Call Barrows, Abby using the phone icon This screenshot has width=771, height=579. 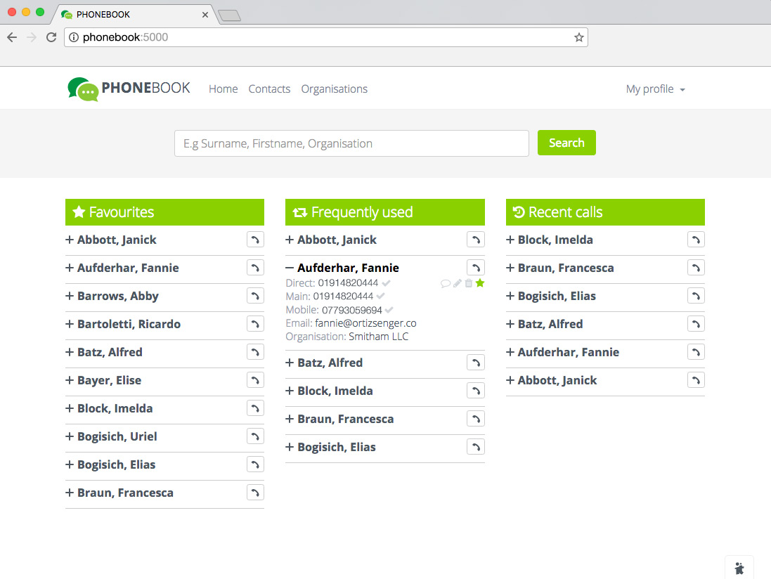click(x=255, y=296)
